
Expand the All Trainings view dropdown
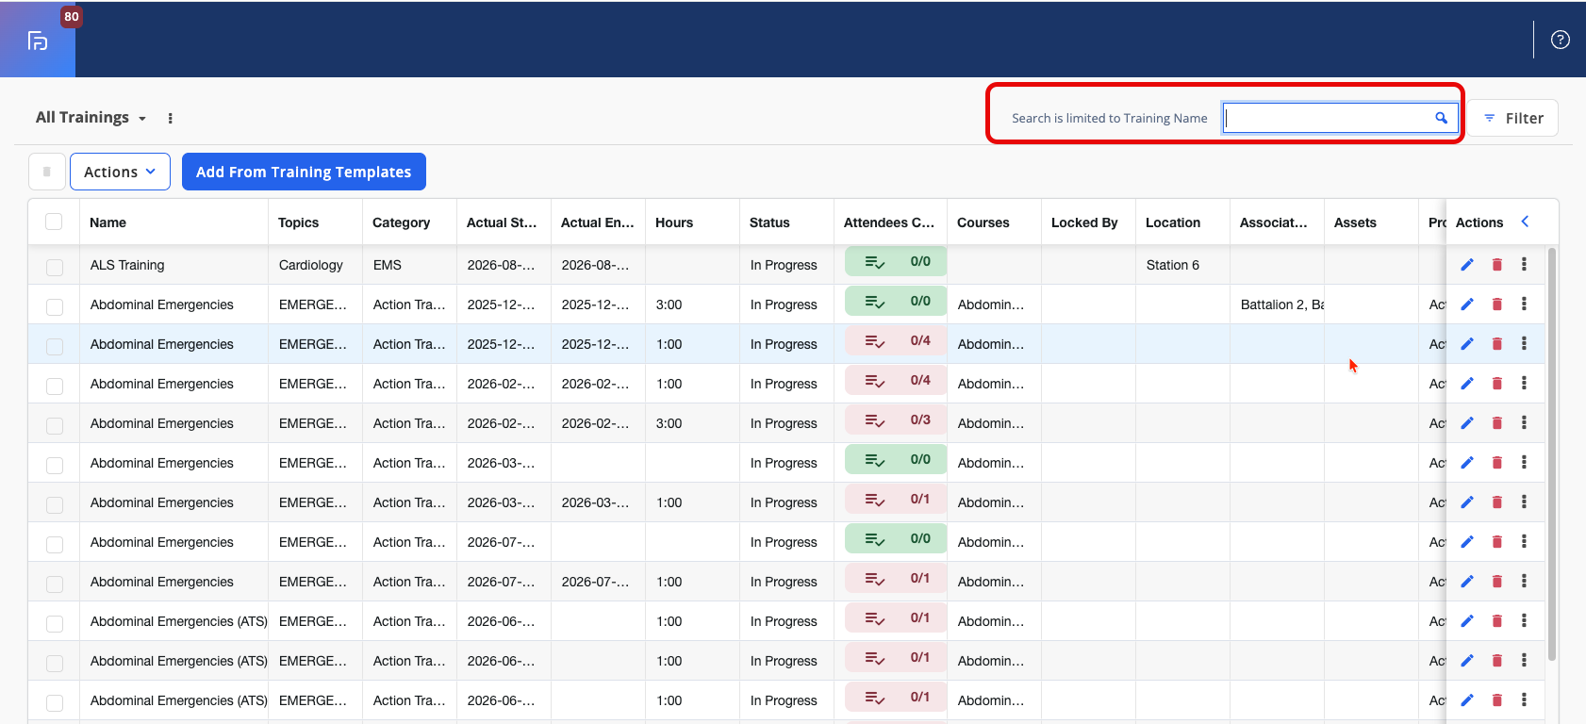[x=91, y=118]
